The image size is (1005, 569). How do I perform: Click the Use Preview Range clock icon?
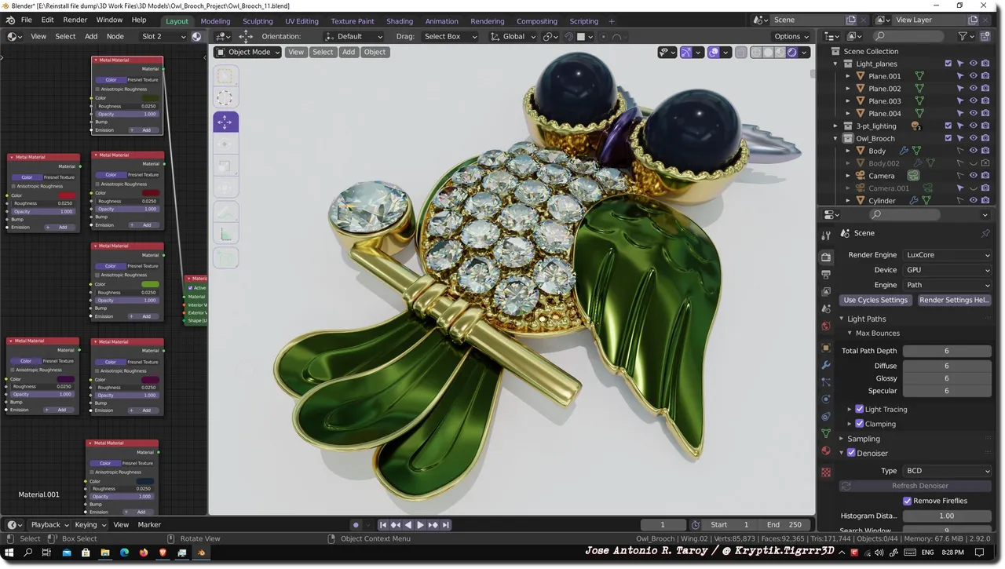(x=695, y=525)
